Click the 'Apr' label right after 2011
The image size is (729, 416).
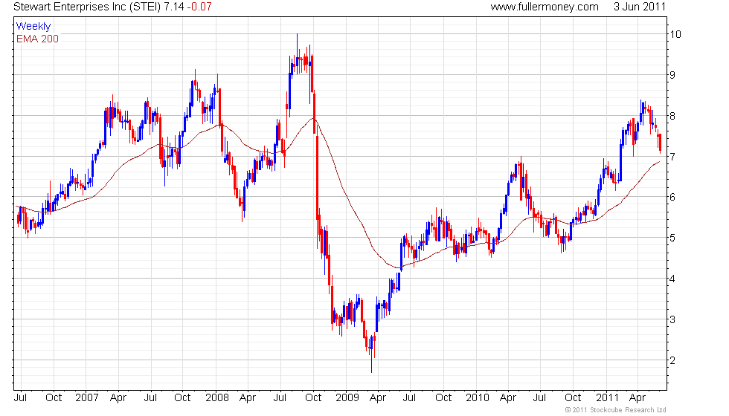(638, 398)
